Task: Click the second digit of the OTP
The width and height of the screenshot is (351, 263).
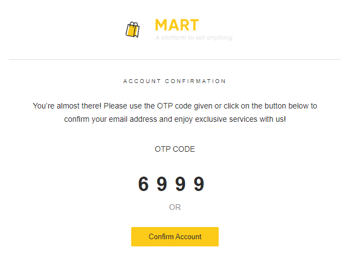Action: click(162, 184)
